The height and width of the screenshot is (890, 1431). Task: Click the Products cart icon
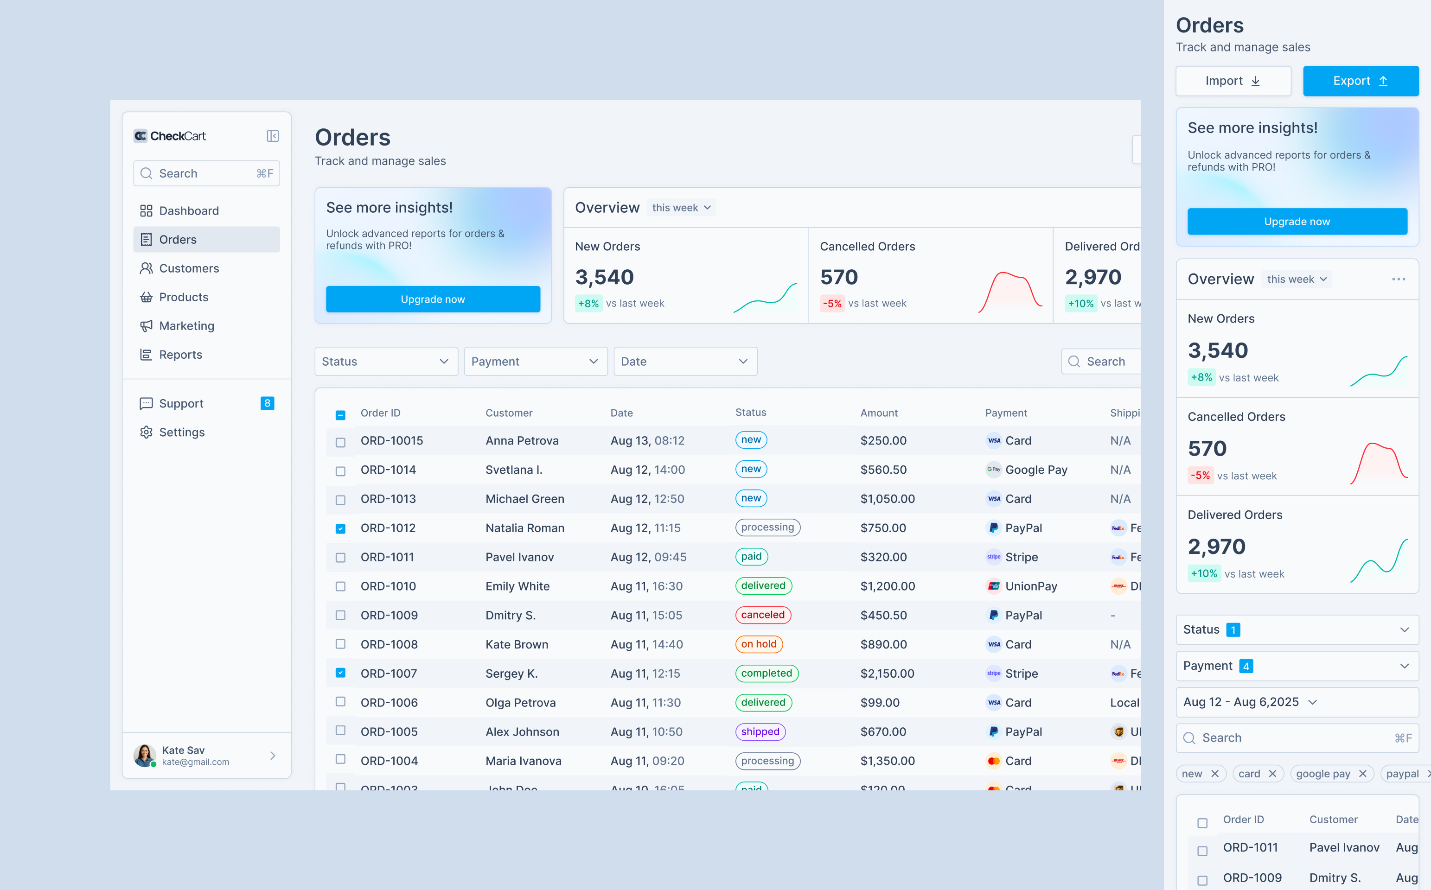147,297
